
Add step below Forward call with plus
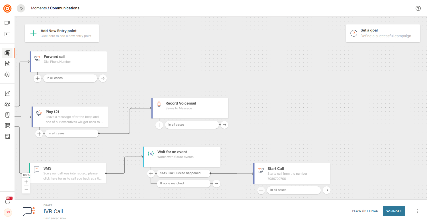click(x=38, y=78)
